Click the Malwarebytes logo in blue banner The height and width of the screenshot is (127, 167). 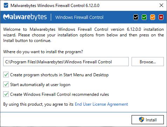[25, 17]
